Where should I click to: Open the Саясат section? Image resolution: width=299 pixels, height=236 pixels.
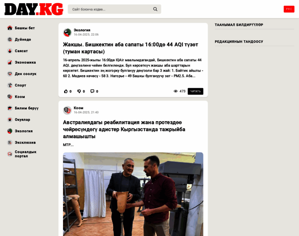click(21, 51)
